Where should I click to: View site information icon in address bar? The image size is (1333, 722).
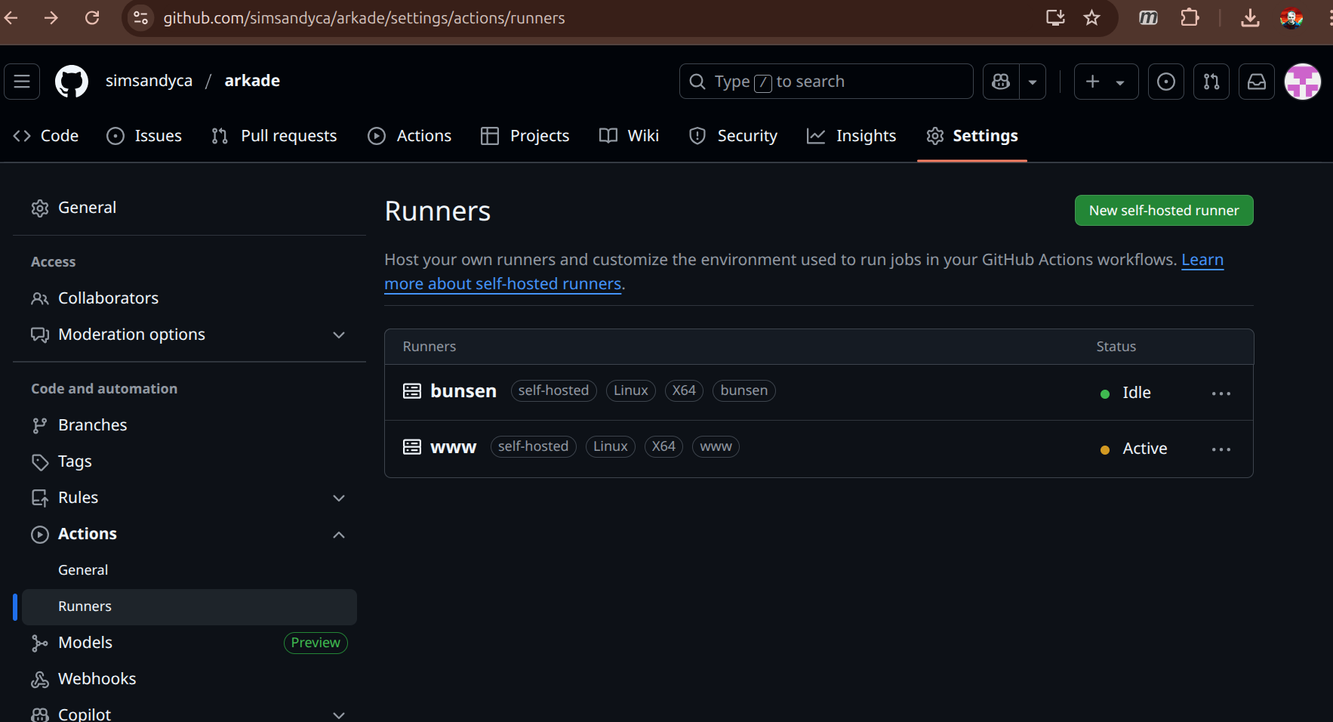click(140, 17)
